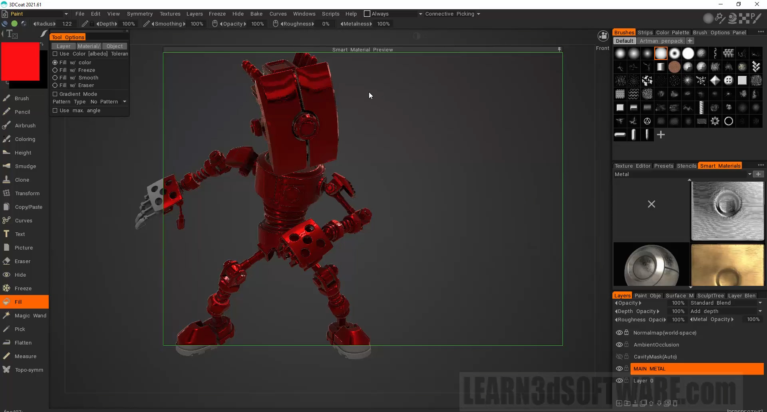
Task: Enable Gradient Mode checkbox
Action: (55, 94)
